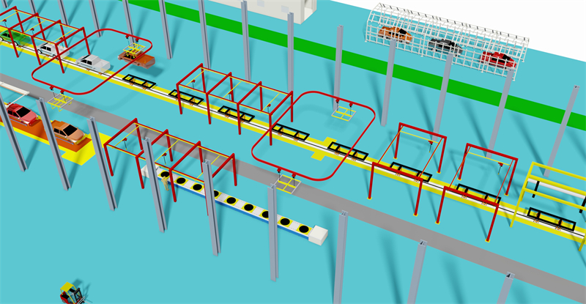This screenshot has width=586, height=304.
Task: Click the white van beside the green car
Action: 49,49
